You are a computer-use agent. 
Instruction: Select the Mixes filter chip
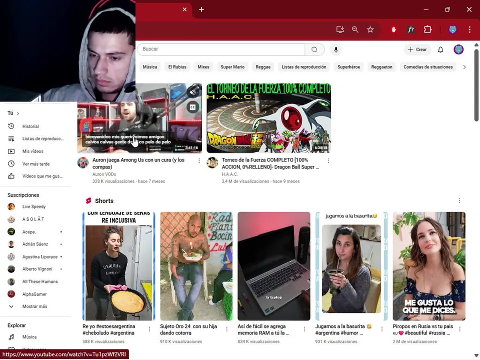[x=203, y=66]
